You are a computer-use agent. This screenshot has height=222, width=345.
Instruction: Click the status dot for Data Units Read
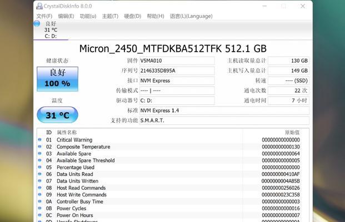click(39, 174)
